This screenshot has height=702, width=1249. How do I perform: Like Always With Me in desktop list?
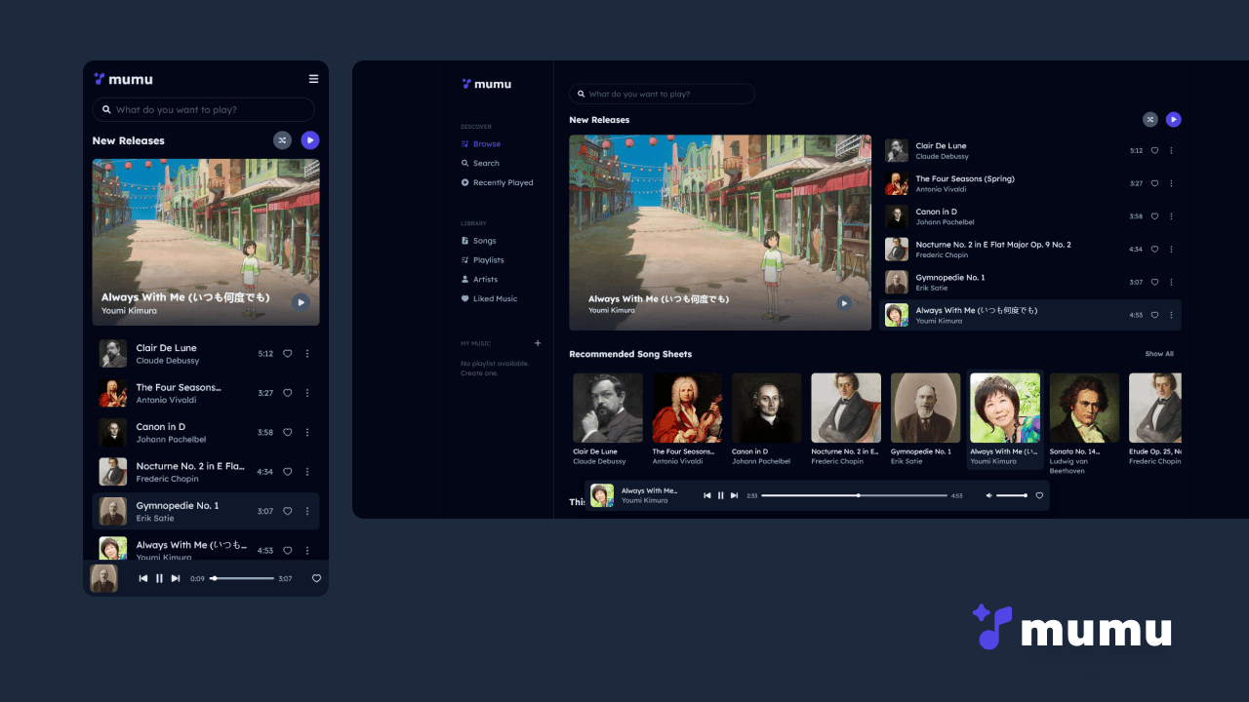click(x=1154, y=315)
